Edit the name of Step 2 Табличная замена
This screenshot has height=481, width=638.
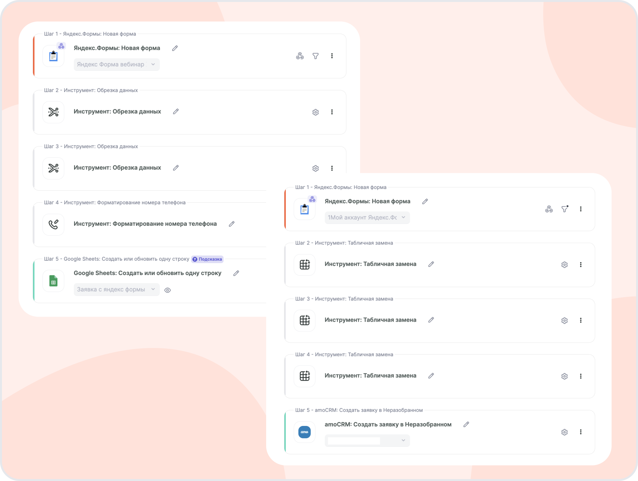(431, 264)
